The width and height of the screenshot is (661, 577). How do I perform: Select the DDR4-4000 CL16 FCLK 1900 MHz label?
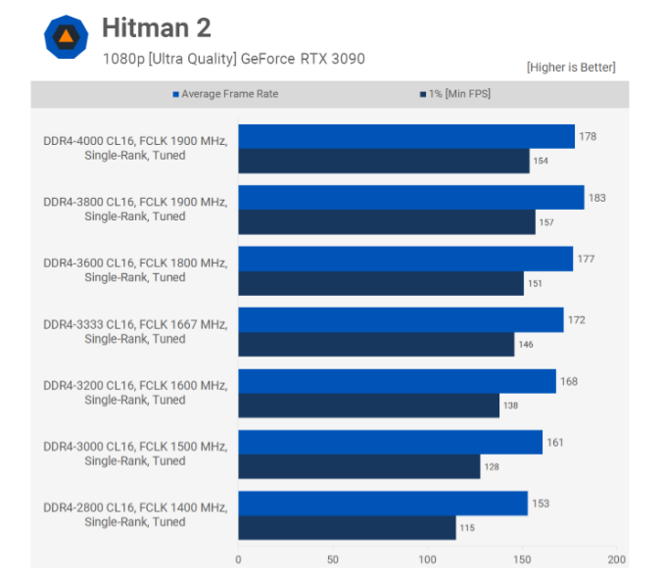135,148
